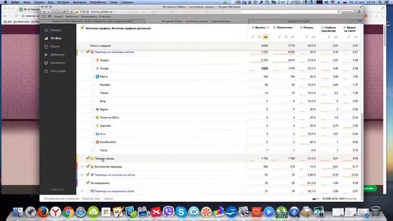The height and width of the screenshot is (221, 393).
Task: Check the Google row checkbox
Action: (x=93, y=68)
